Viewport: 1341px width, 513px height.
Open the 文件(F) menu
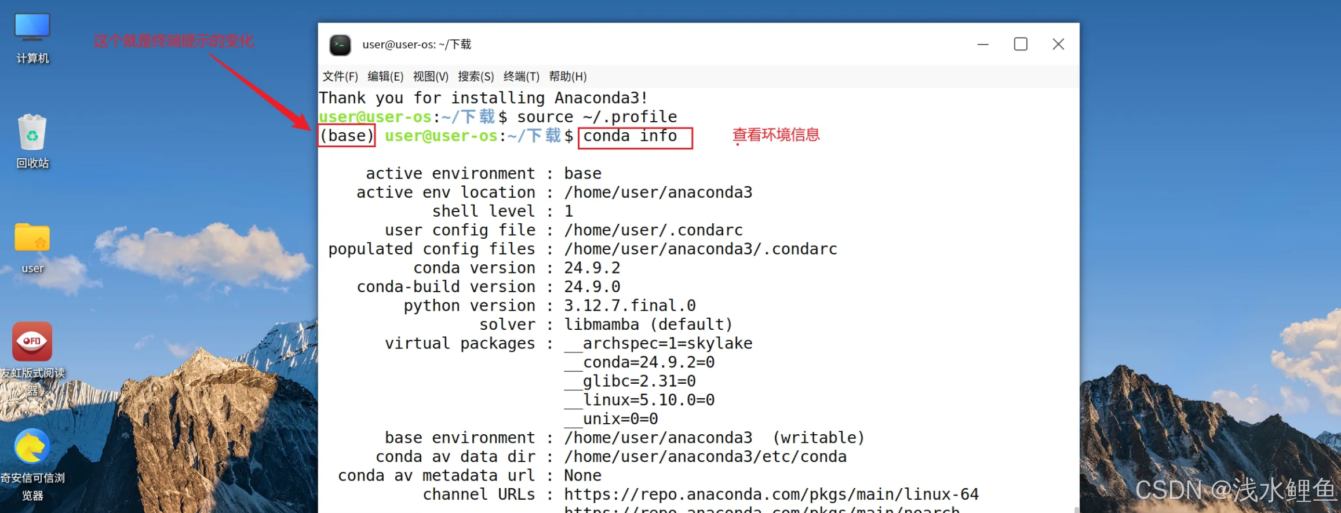click(x=340, y=77)
